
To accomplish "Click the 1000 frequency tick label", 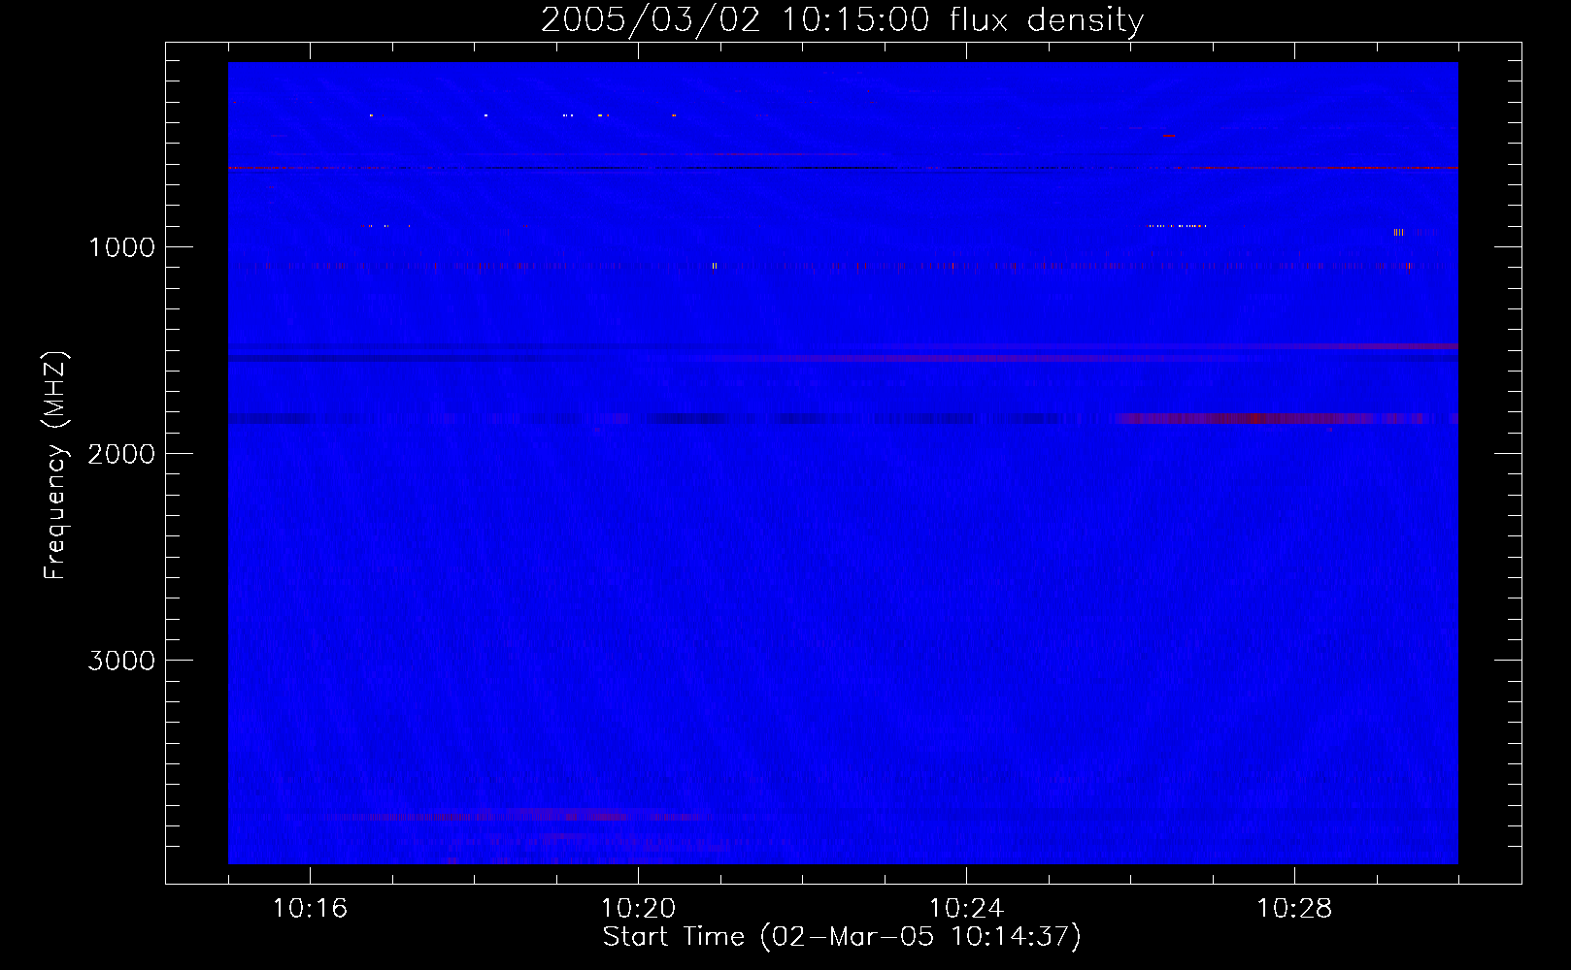I will point(121,247).
